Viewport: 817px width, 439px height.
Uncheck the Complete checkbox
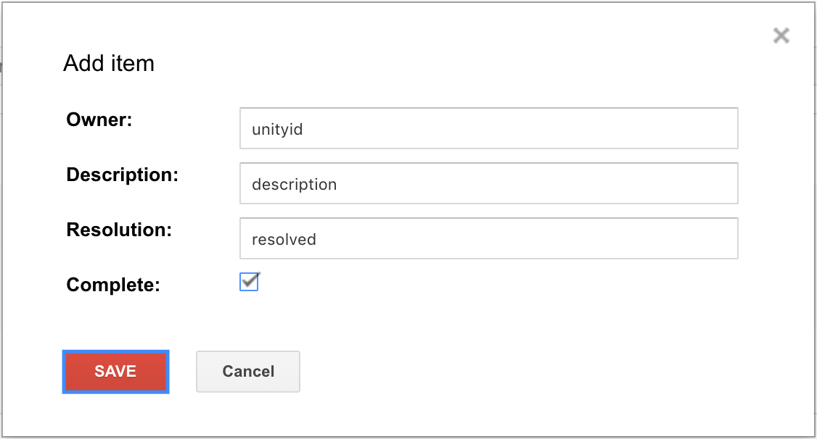click(x=249, y=282)
